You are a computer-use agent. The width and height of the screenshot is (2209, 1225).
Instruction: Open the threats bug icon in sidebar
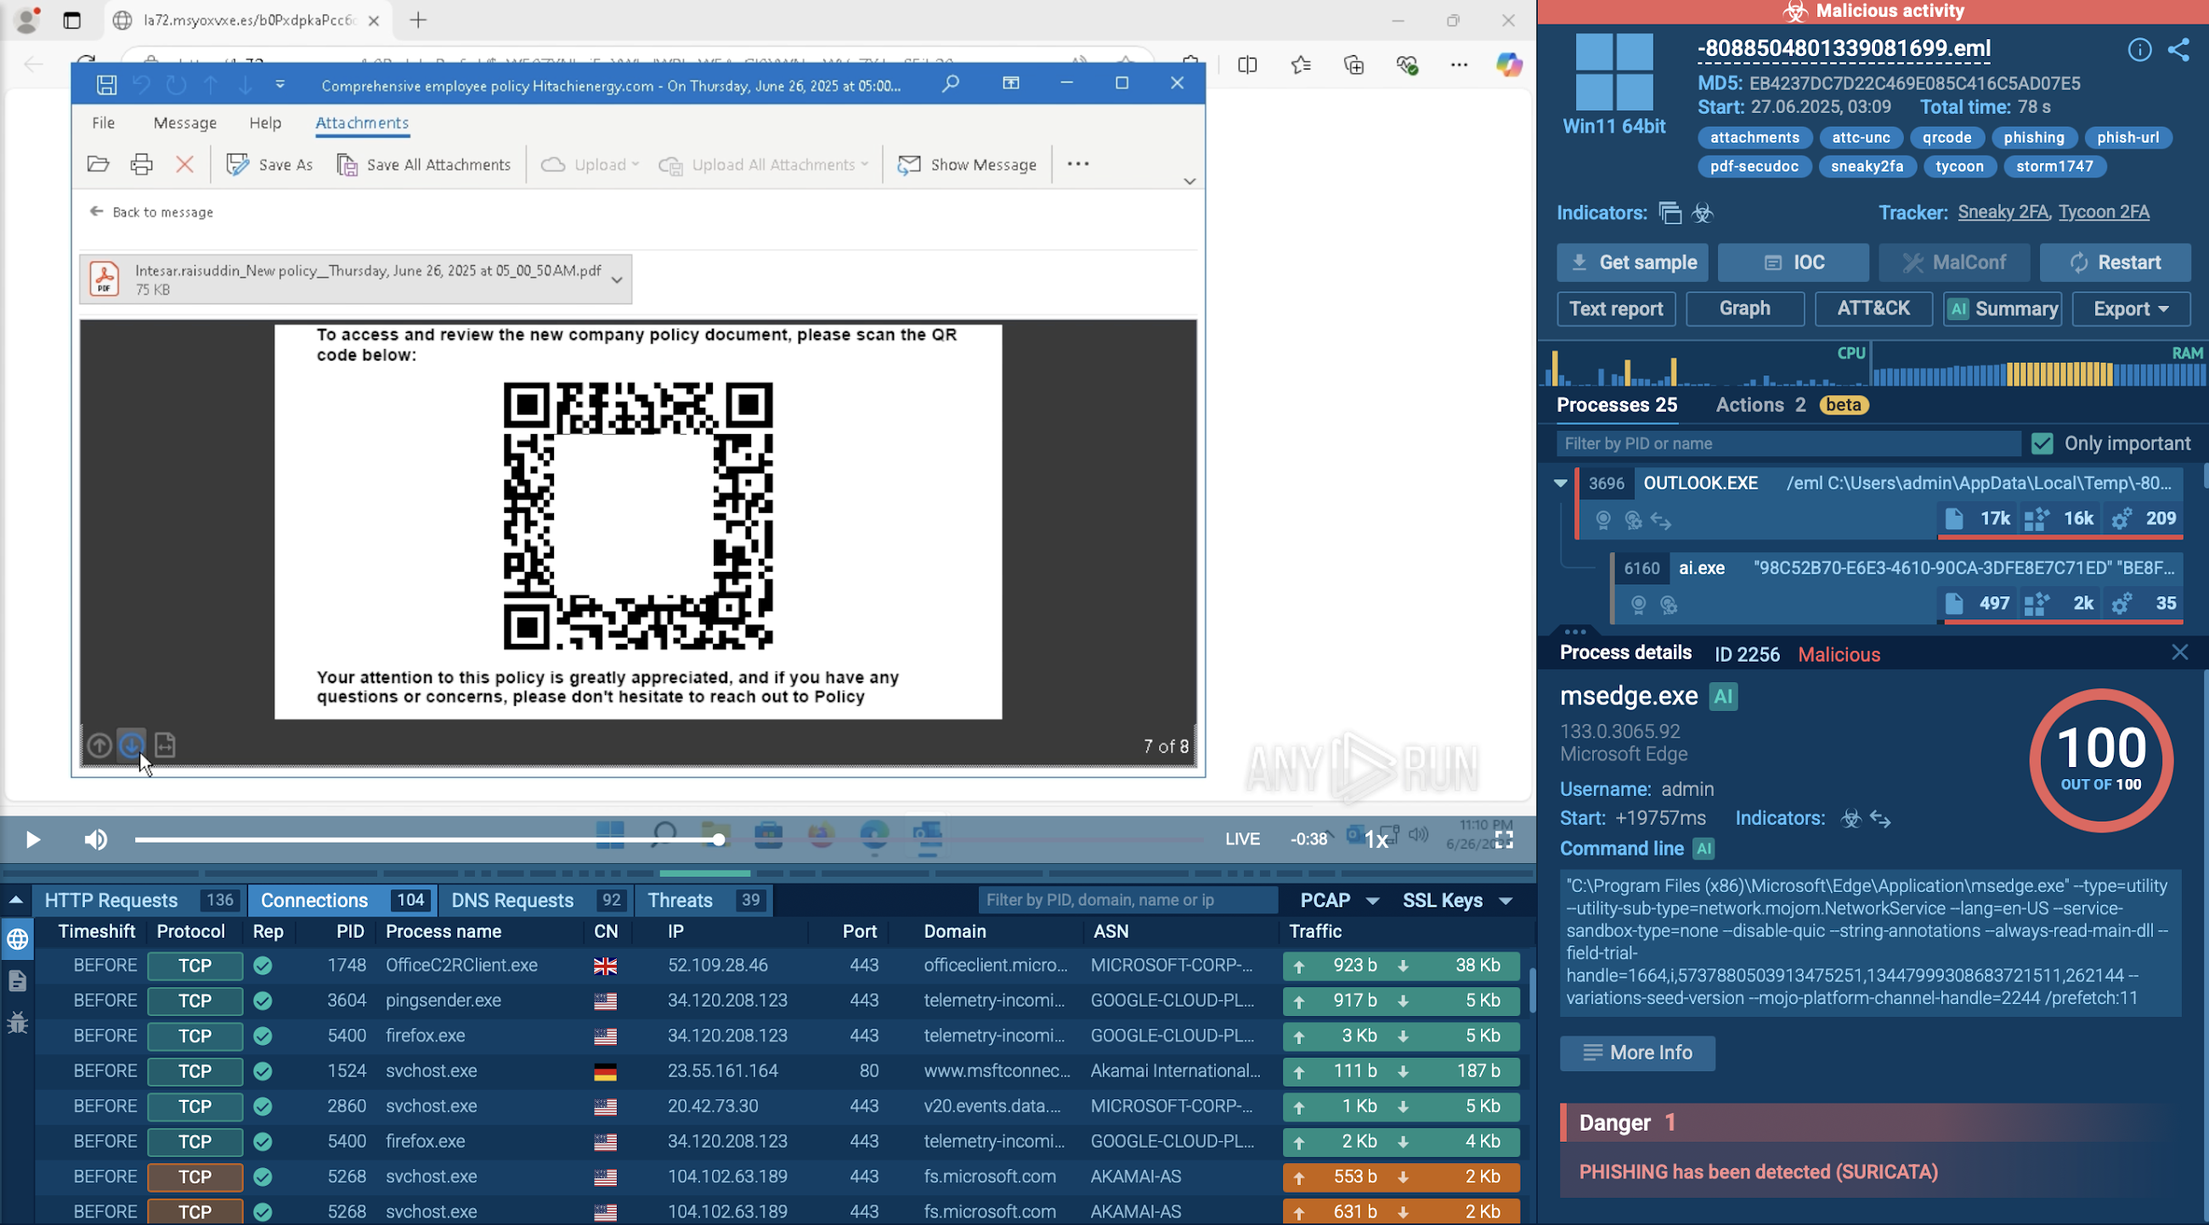17,1022
